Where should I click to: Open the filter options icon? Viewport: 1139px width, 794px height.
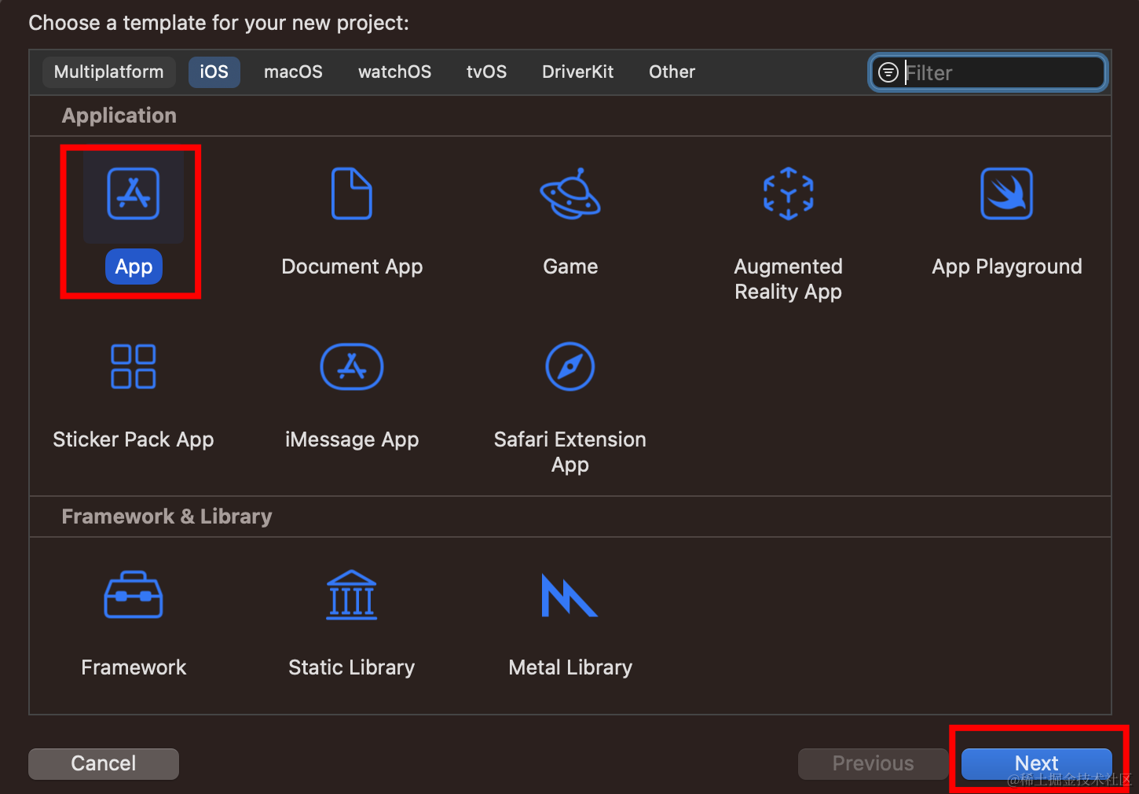click(x=888, y=73)
